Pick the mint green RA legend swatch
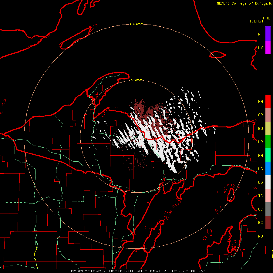The height and width of the screenshot is (273, 273). 268,155
